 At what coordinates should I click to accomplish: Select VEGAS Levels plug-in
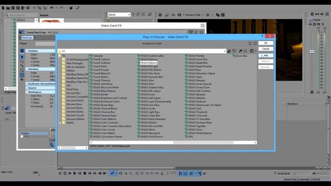tap(148, 109)
